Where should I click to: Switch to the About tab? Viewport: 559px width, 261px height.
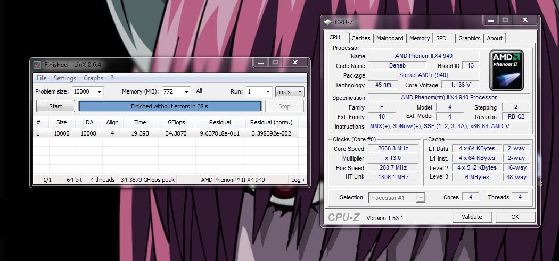click(495, 38)
